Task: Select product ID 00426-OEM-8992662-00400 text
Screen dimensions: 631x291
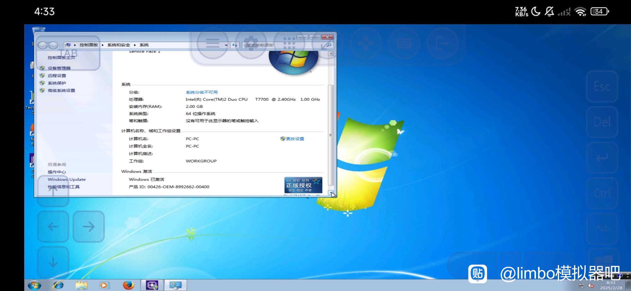Action: 178,187
